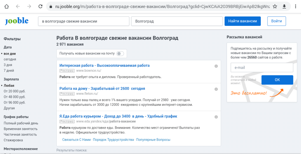301x154 pixels.
Task: Filter by 'Полный рабочий день' schedule
Action: 21,123
